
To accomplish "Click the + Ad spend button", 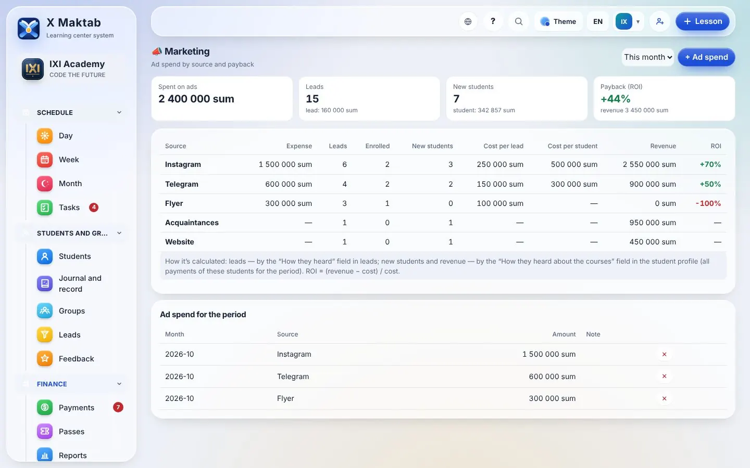I will 706,57.
